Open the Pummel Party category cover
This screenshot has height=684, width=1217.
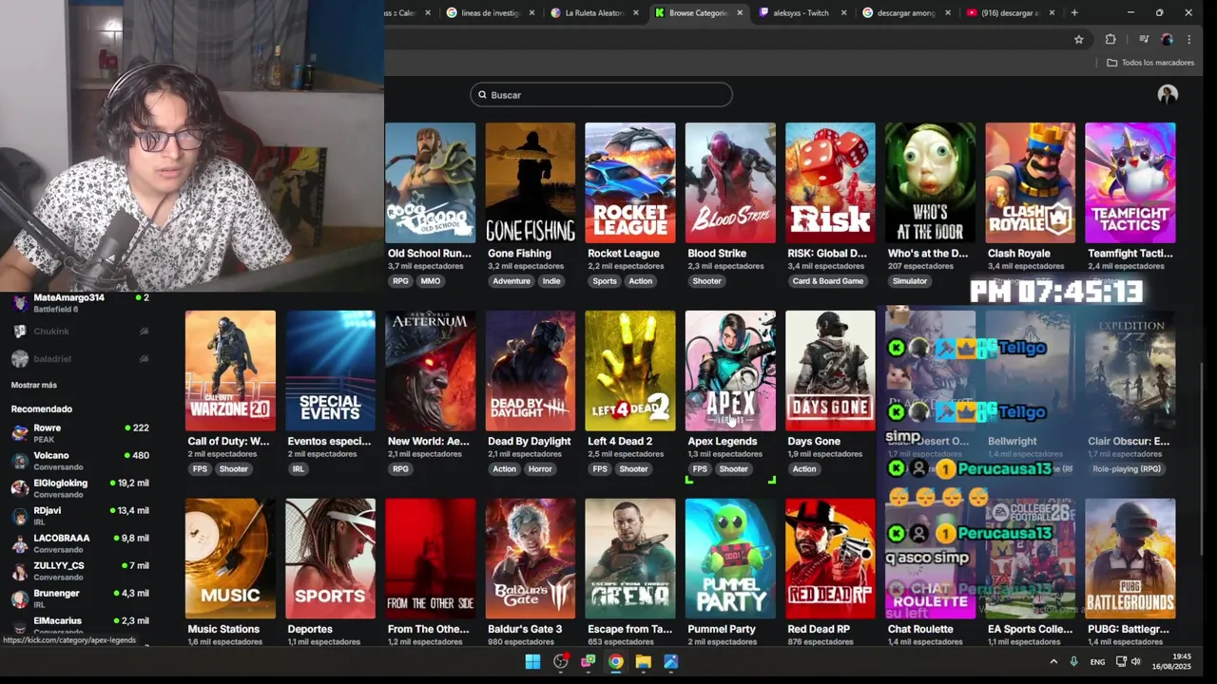[730, 559]
